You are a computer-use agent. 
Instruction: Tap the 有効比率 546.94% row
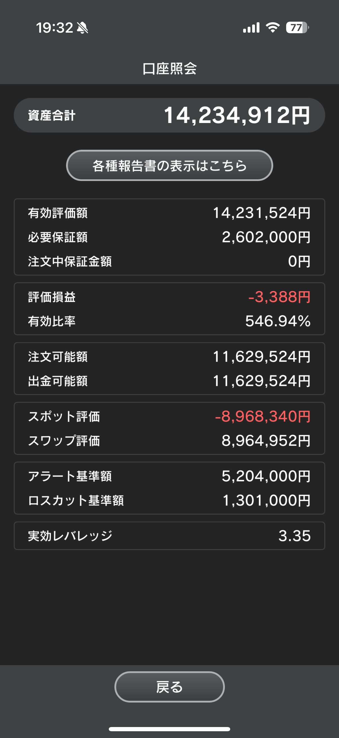169,321
